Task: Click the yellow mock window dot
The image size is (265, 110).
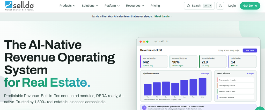Action: (144, 42)
